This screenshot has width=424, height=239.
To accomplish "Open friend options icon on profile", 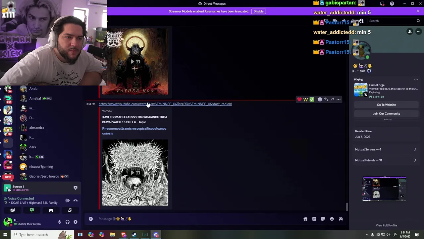I will point(410,32).
